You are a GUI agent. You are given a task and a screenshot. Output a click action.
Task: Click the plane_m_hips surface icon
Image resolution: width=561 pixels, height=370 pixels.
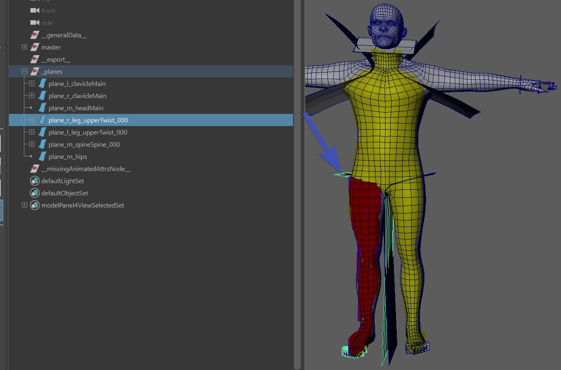(42, 157)
